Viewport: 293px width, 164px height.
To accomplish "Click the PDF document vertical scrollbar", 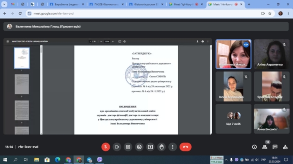I will pyautogui.click(x=211, y=89).
